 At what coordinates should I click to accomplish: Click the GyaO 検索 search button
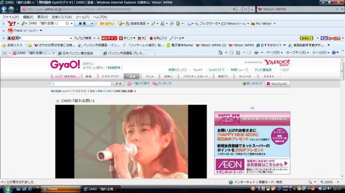point(118,84)
